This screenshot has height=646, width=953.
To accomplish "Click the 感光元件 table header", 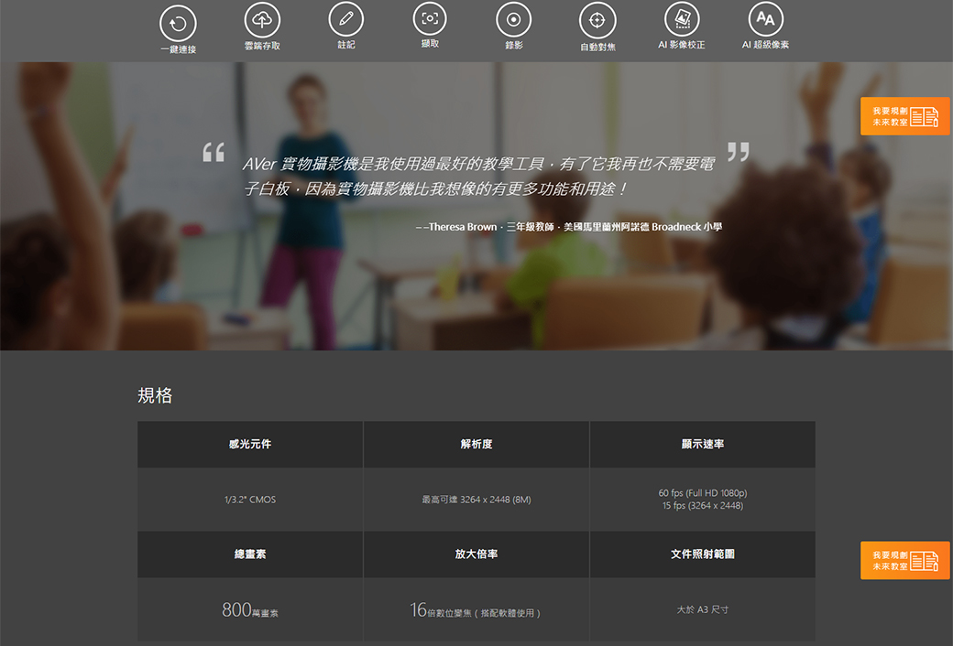I will [250, 445].
